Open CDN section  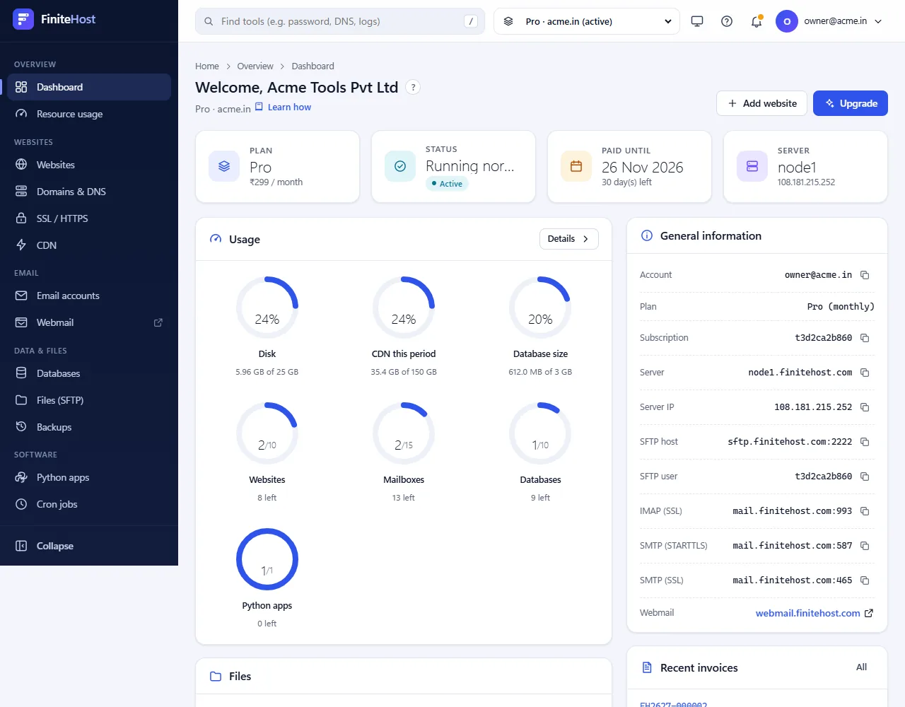click(x=89, y=245)
